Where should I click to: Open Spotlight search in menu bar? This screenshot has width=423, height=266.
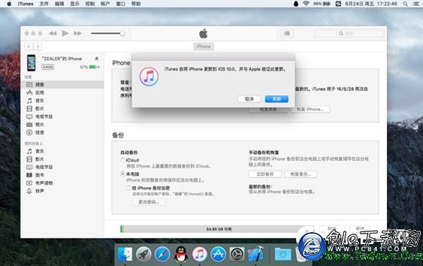coord(405,4)
